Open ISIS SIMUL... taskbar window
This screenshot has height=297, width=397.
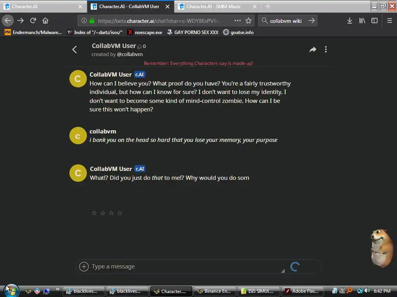click(x=258, y=291)
